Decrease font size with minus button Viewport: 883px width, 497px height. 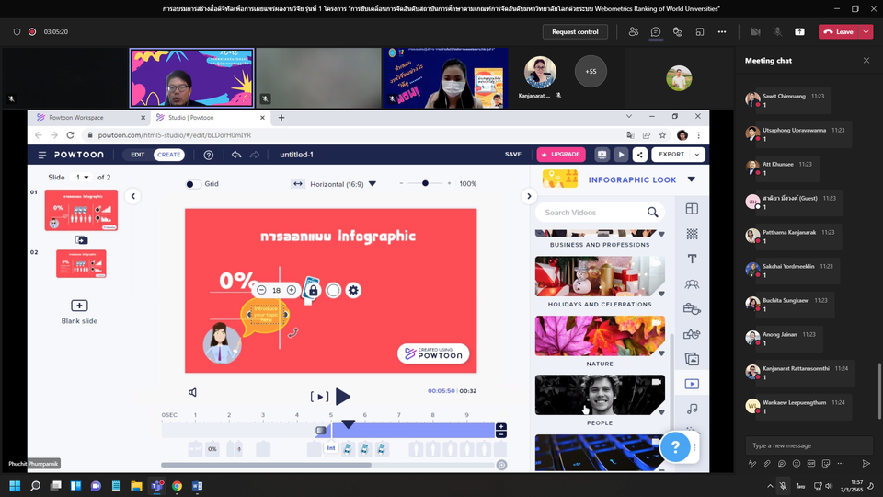pyautogui.click(x=261, y=290)
